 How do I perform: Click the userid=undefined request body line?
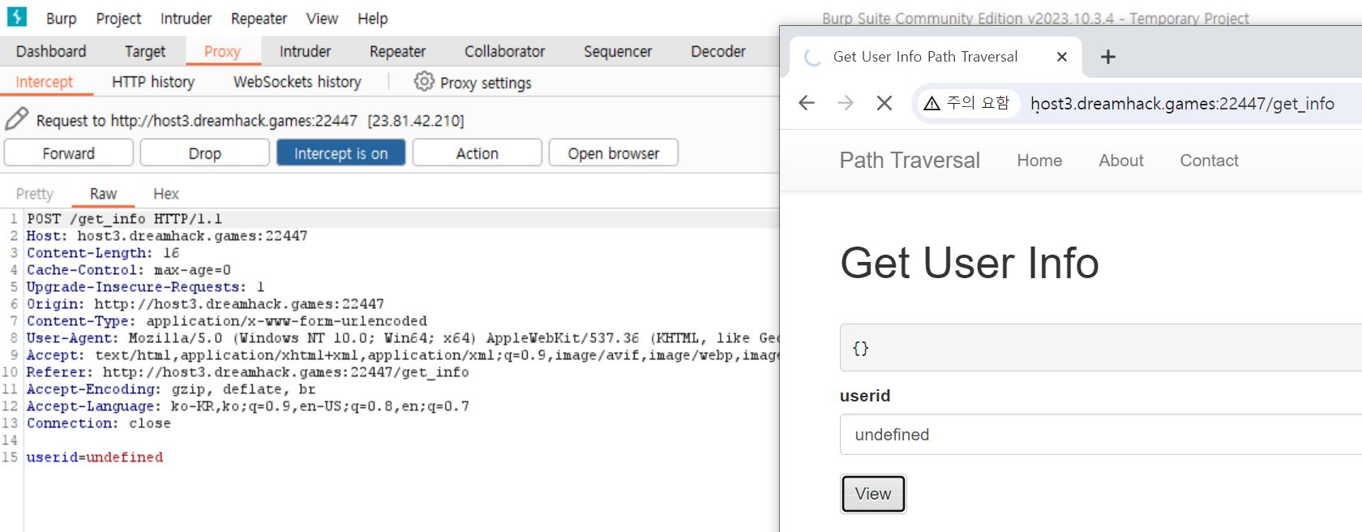click(x=95, y=457)
